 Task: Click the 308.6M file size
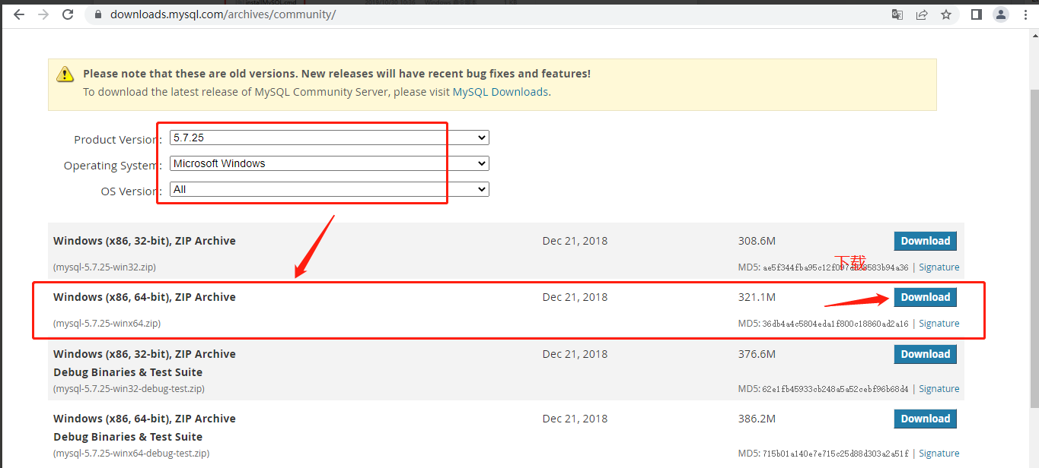(757, 241)
